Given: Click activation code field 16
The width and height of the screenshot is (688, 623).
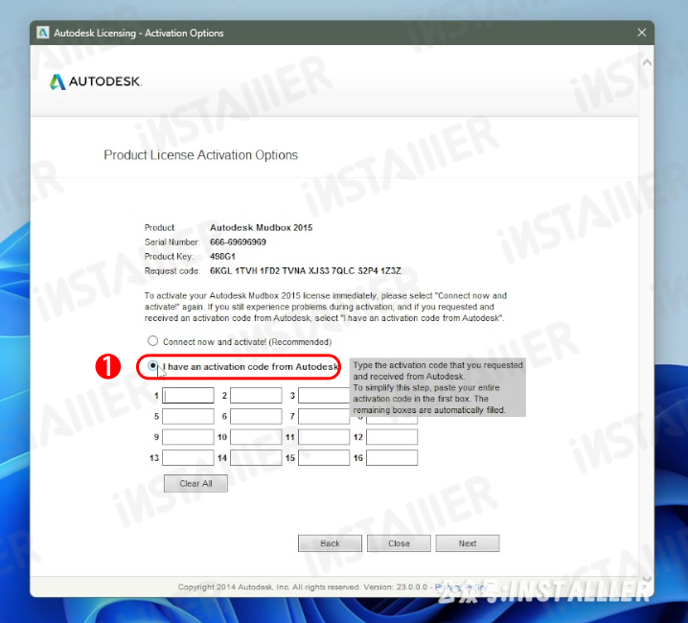Looking at the screenshot, I should pyautogui.click(x=392, y=458).
